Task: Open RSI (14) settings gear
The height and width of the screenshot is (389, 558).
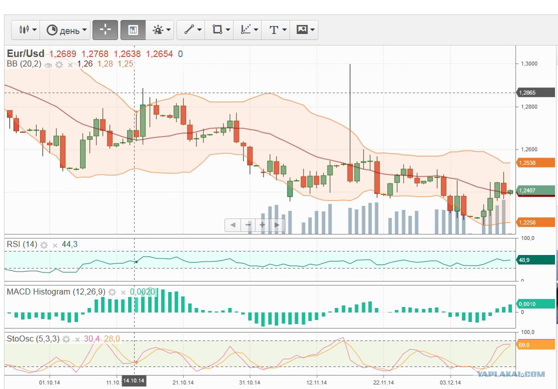Action: click(x=44, y=245)
